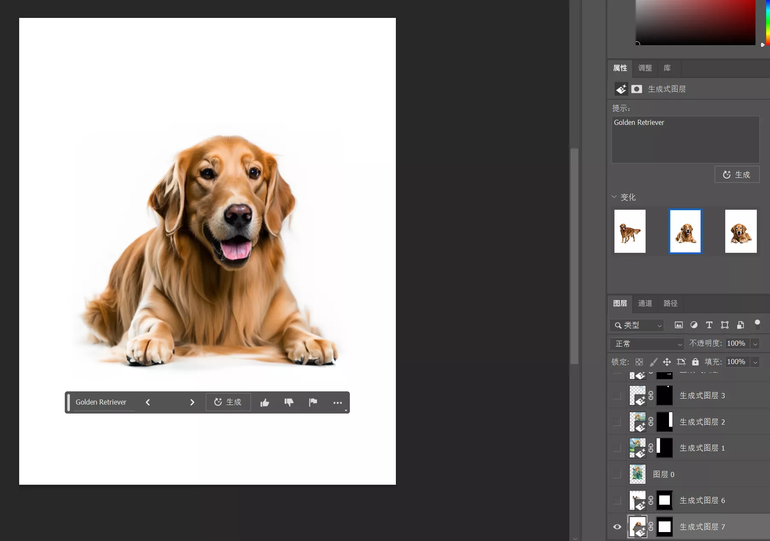Hide 生成式图层 7 using the eye icon

(617, 527)
